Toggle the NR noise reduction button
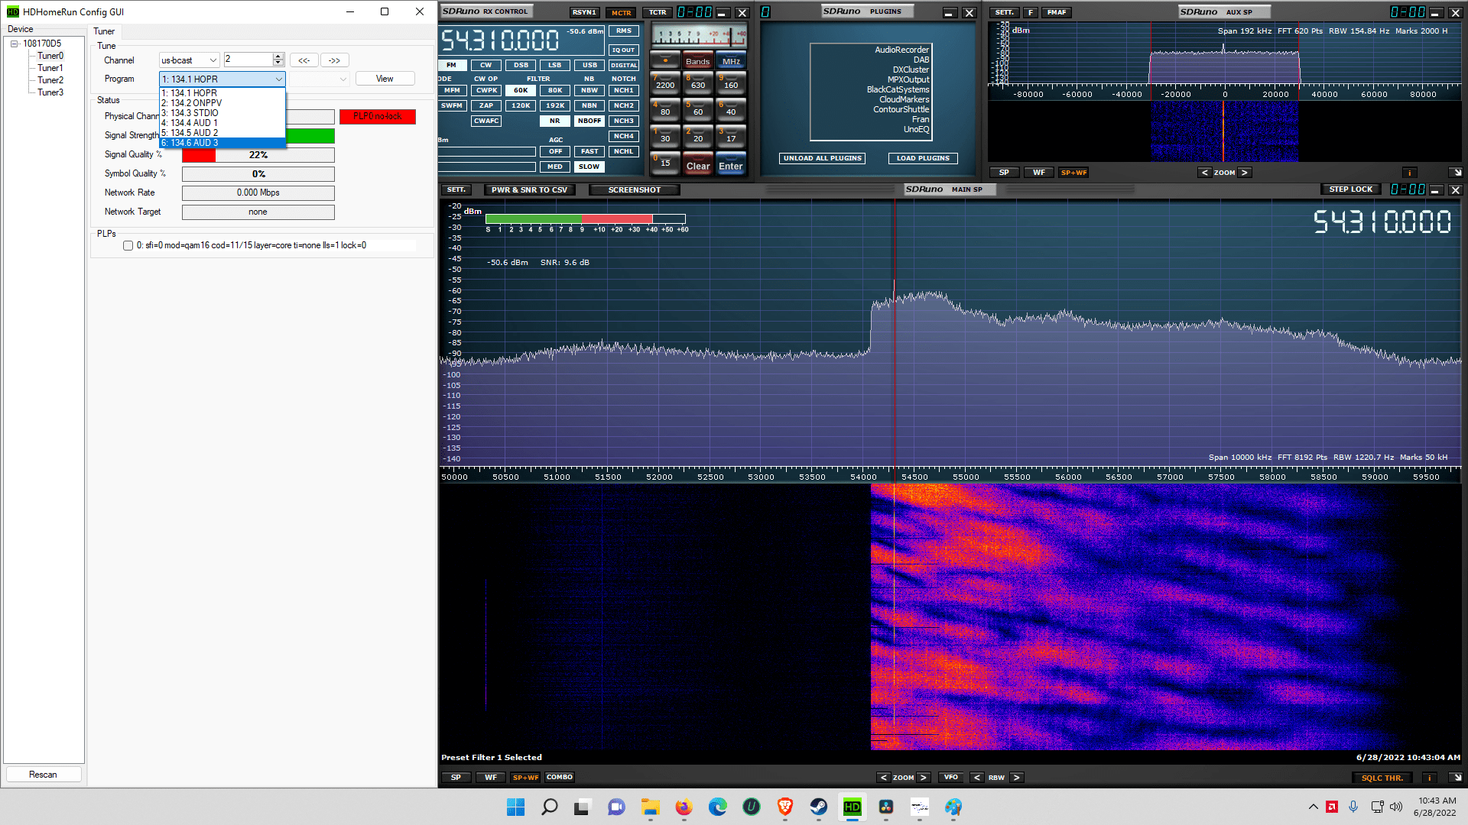The height and width of the screenshot is (825, 1468). [x=554, y=121]
